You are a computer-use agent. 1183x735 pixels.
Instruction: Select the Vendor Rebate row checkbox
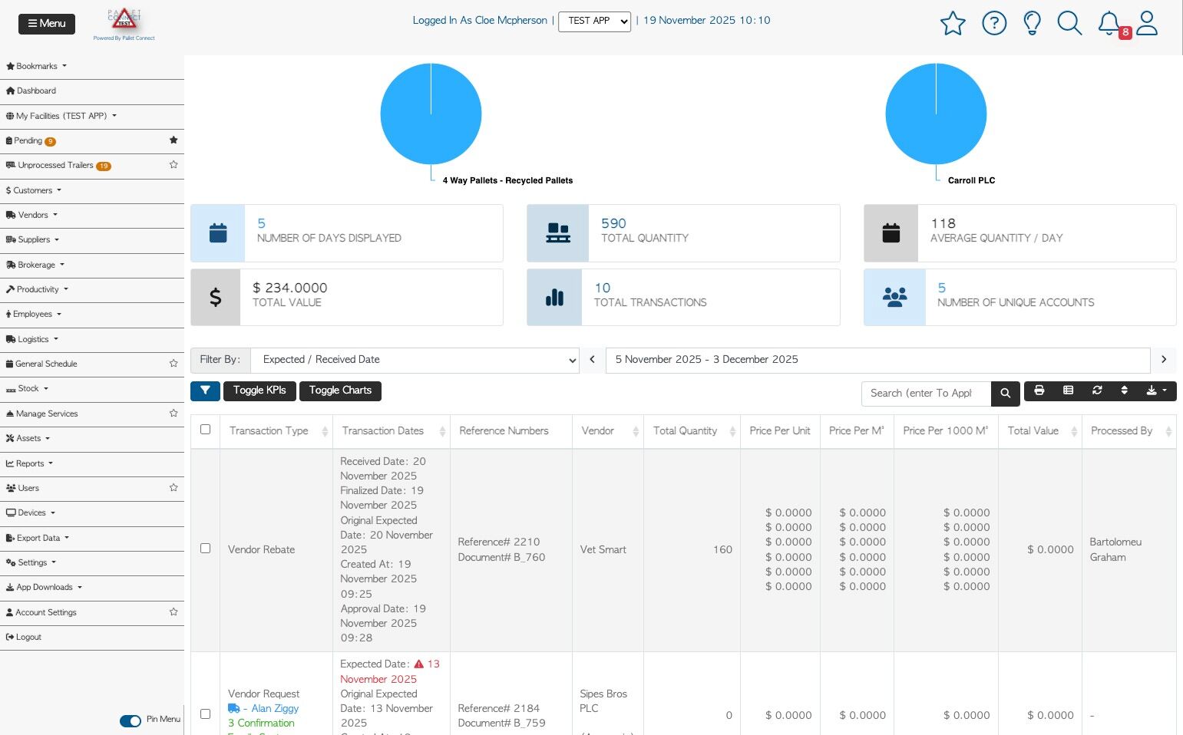205,549
